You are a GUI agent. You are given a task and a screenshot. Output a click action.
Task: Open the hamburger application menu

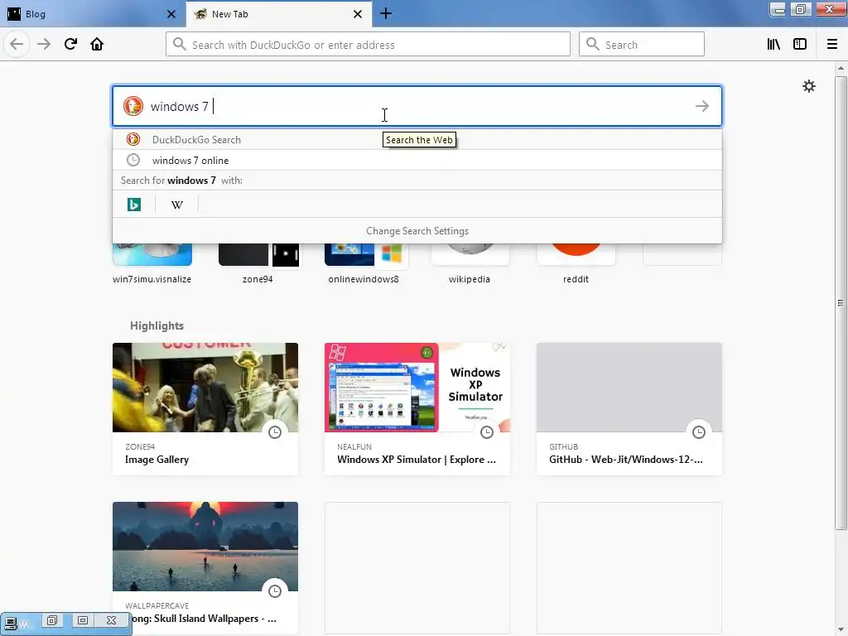pyautogui.click(x=832, y=45)
